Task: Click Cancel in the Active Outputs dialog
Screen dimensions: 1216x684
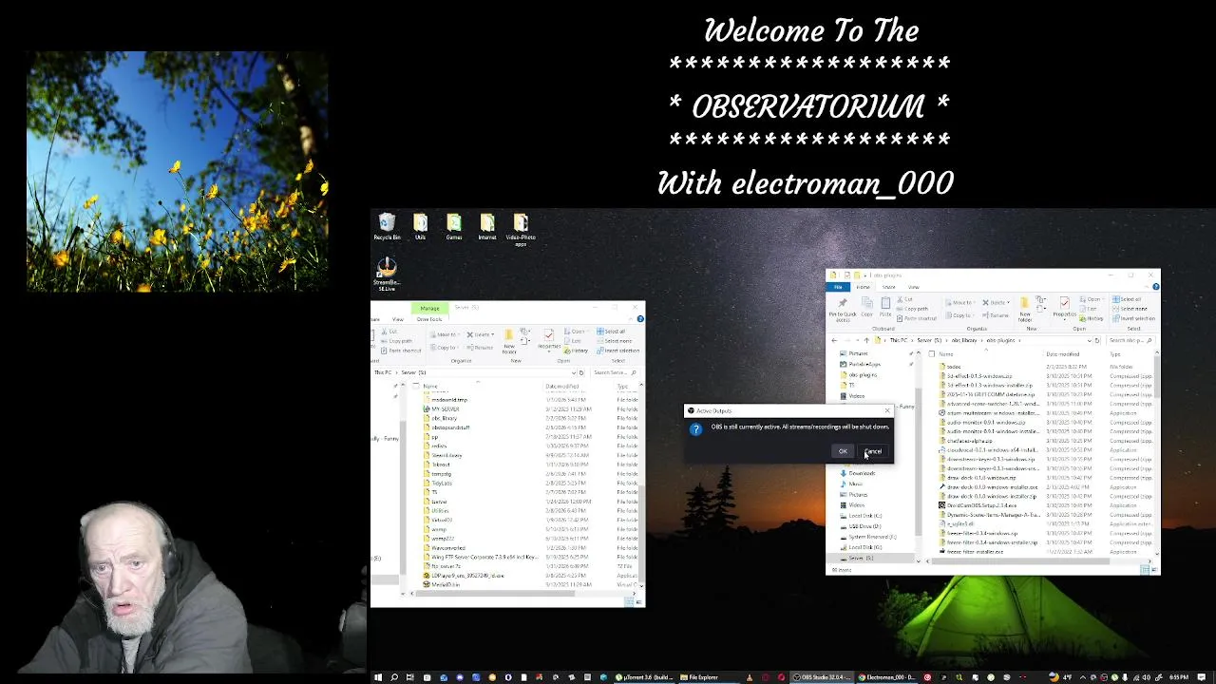Action: (873, 451)
